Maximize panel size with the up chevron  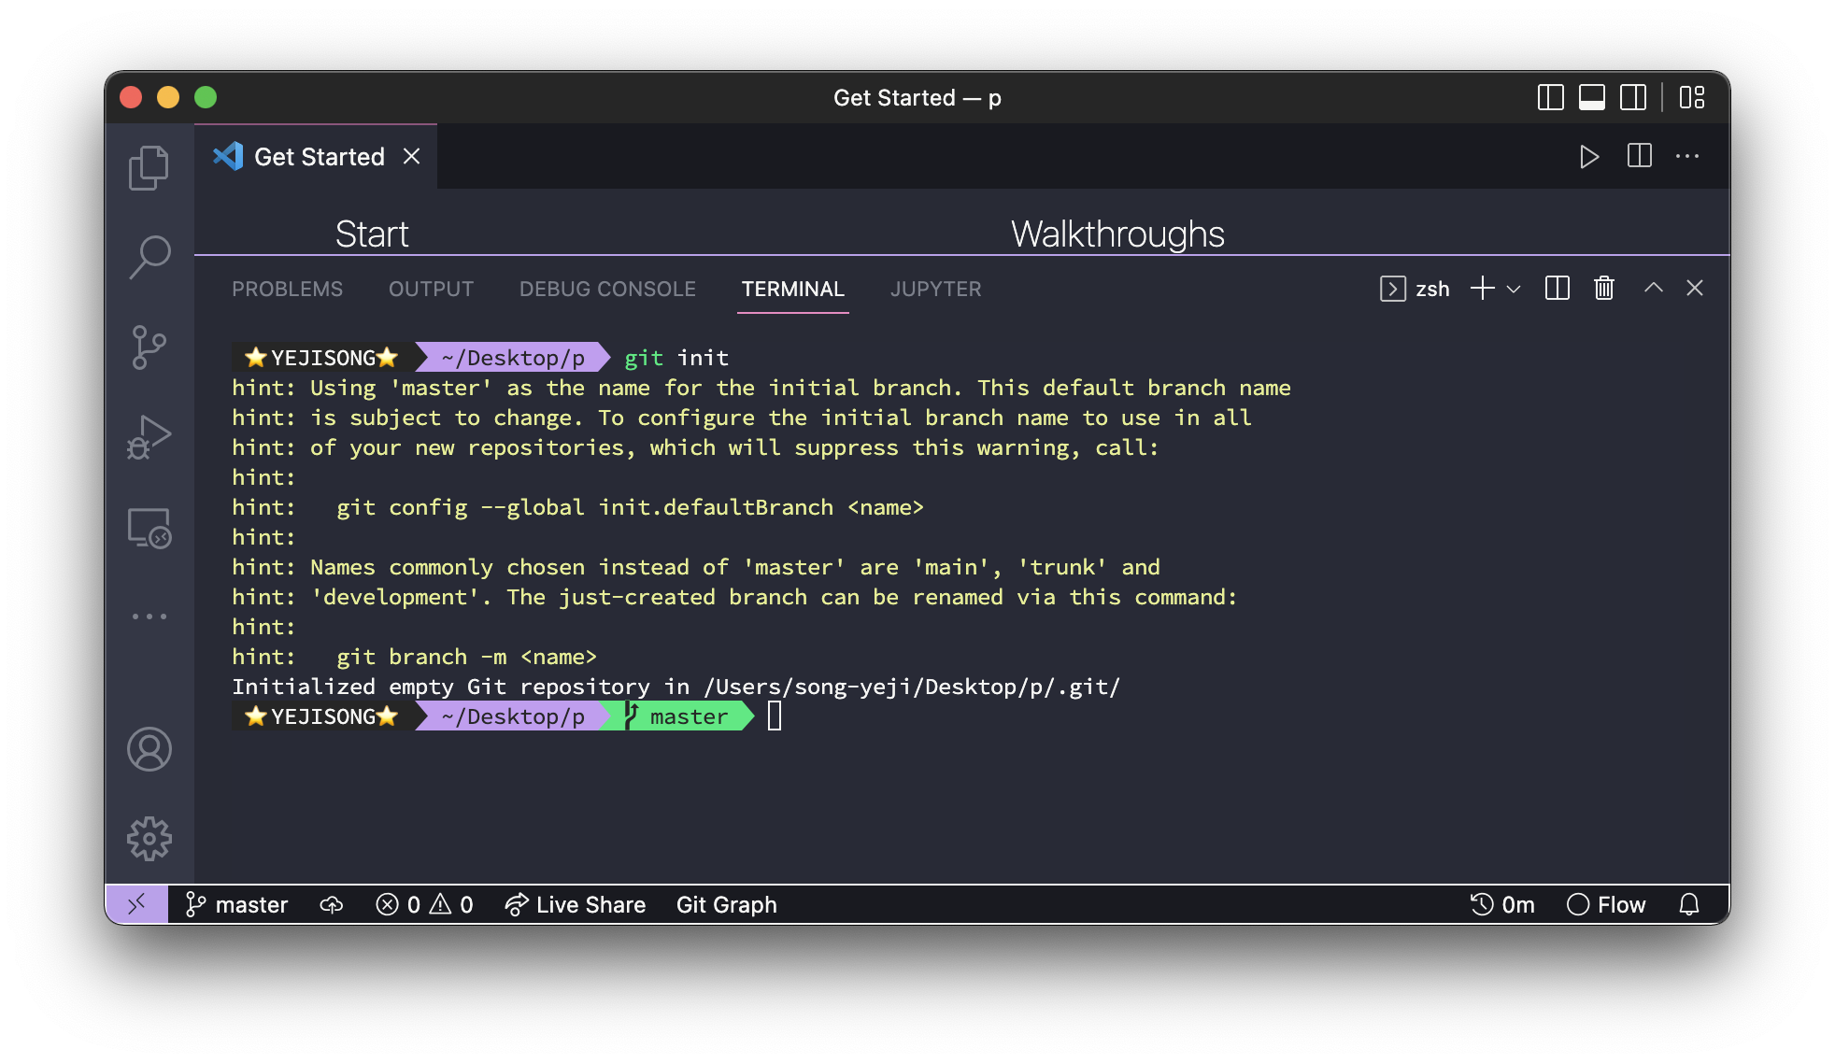(1653, 288)
